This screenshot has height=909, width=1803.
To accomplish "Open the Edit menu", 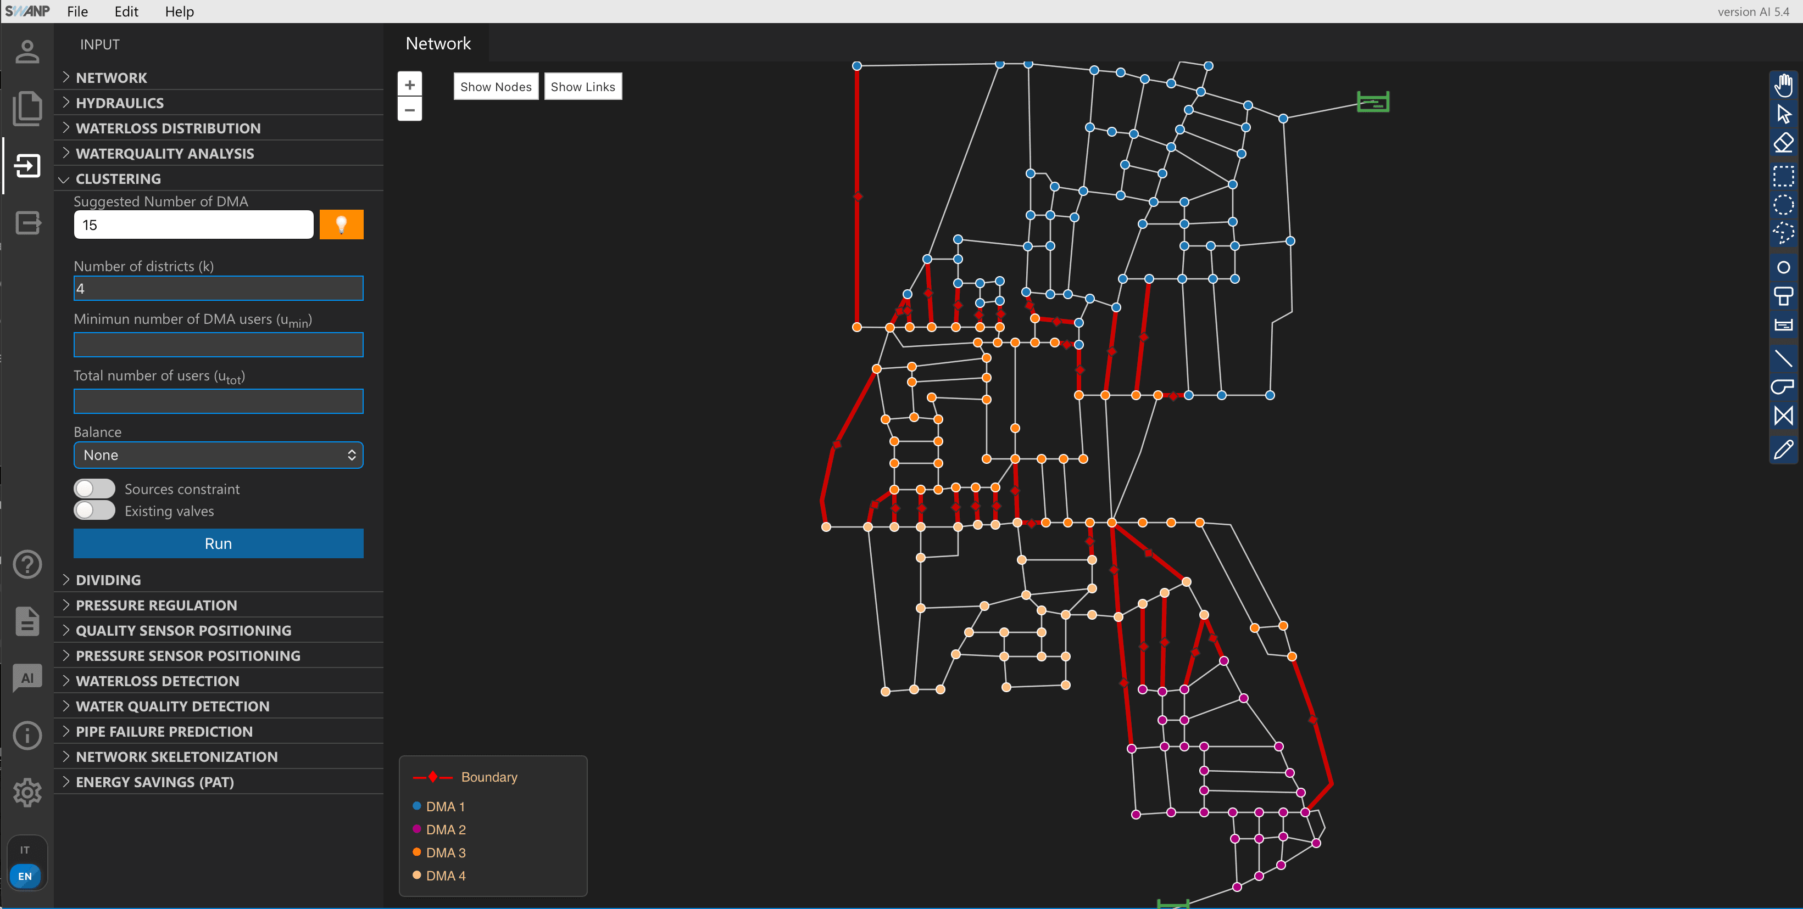I will tap(126, 11).
